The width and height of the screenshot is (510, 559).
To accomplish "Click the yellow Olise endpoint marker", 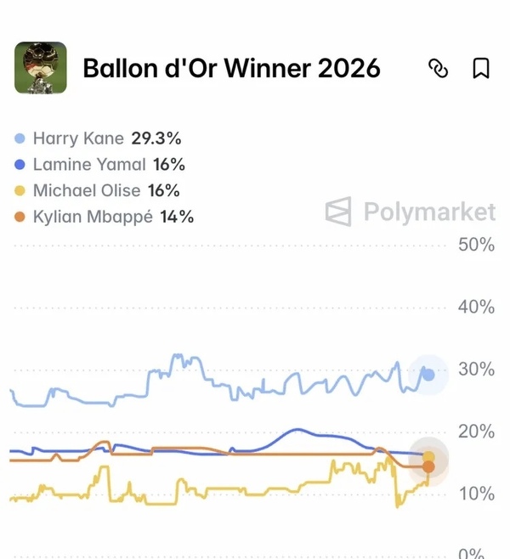I will click(x=428, y=457).
